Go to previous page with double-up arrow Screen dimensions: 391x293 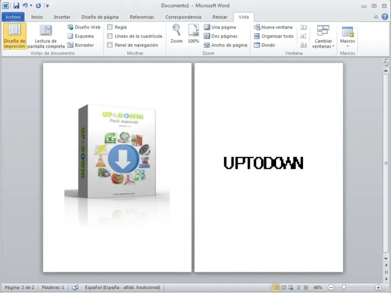386,265
